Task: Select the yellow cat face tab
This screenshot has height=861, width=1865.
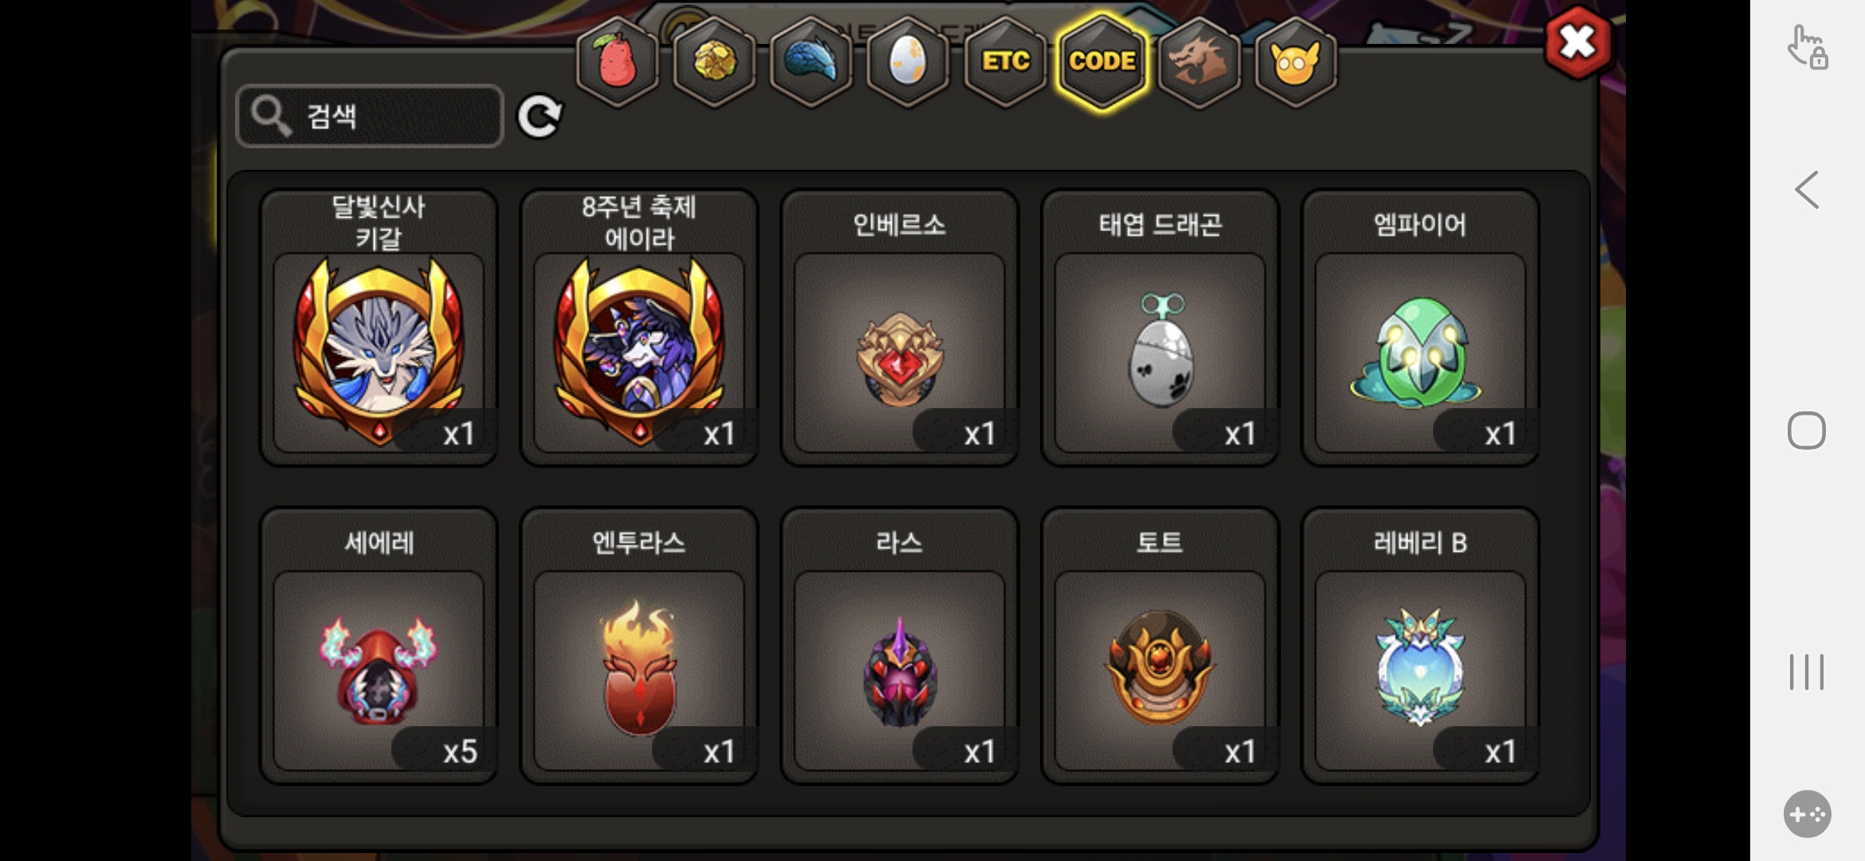Action: [x=1296, y=61]
